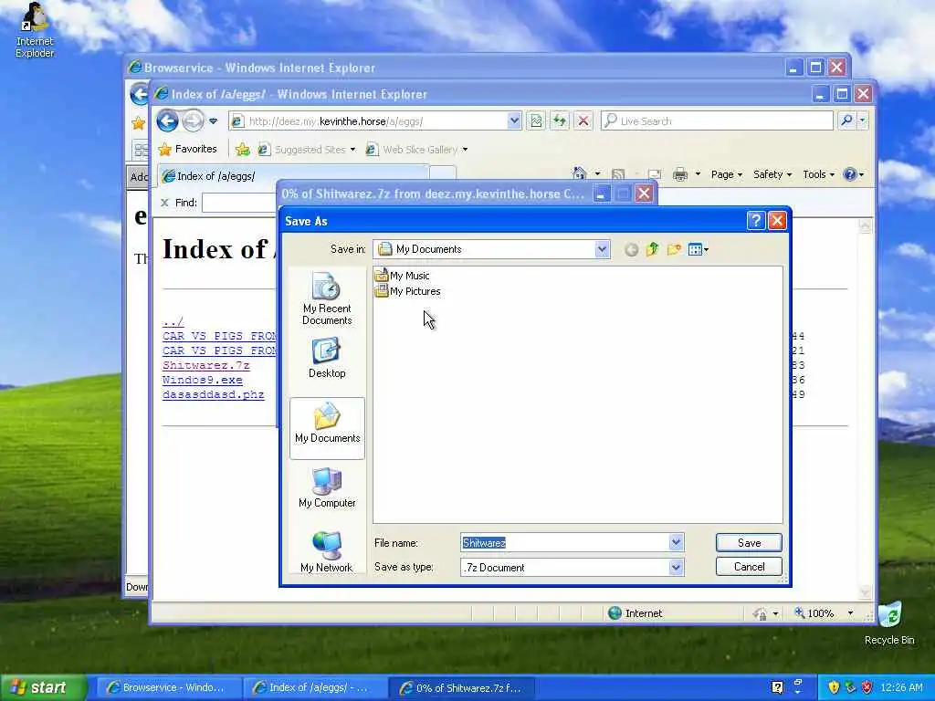Click the File name field
Image resolution: width=935 pixels, height=701 pixels.
click(564, 542)
